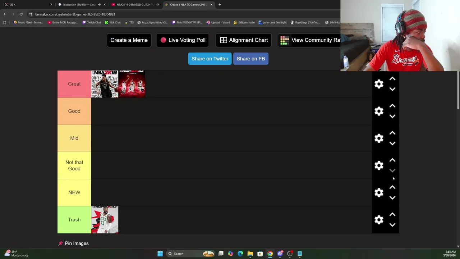This screenshot has width=460, height=259.
Task: Open the weather widget in the taskbar
Action: point(16,254)
